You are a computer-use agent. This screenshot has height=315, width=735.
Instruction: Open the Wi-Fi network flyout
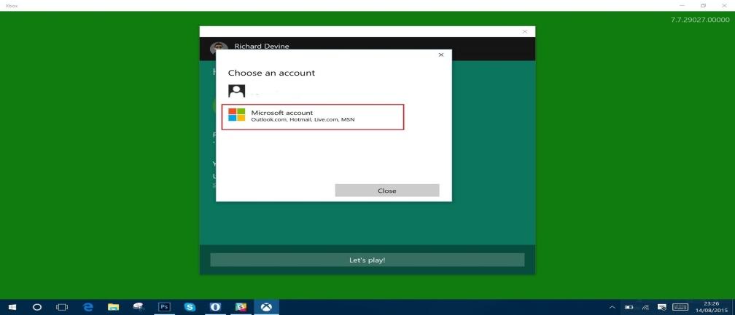point(645,308)
